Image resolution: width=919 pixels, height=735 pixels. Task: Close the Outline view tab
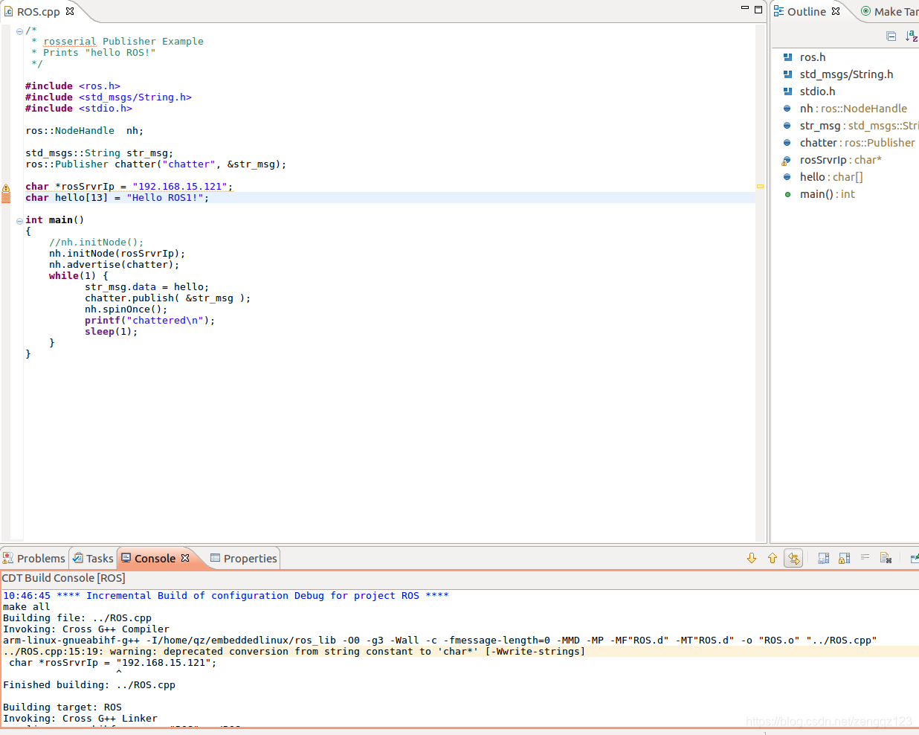(x=836, y=11)
